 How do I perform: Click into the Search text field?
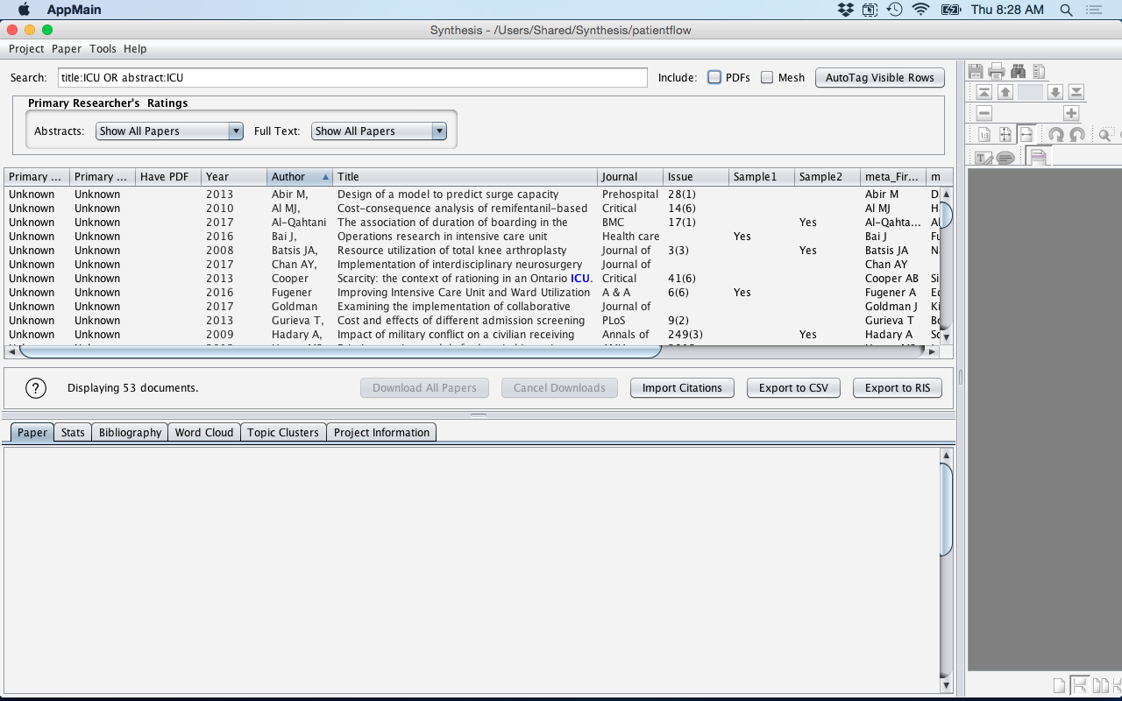pos(352,77)
